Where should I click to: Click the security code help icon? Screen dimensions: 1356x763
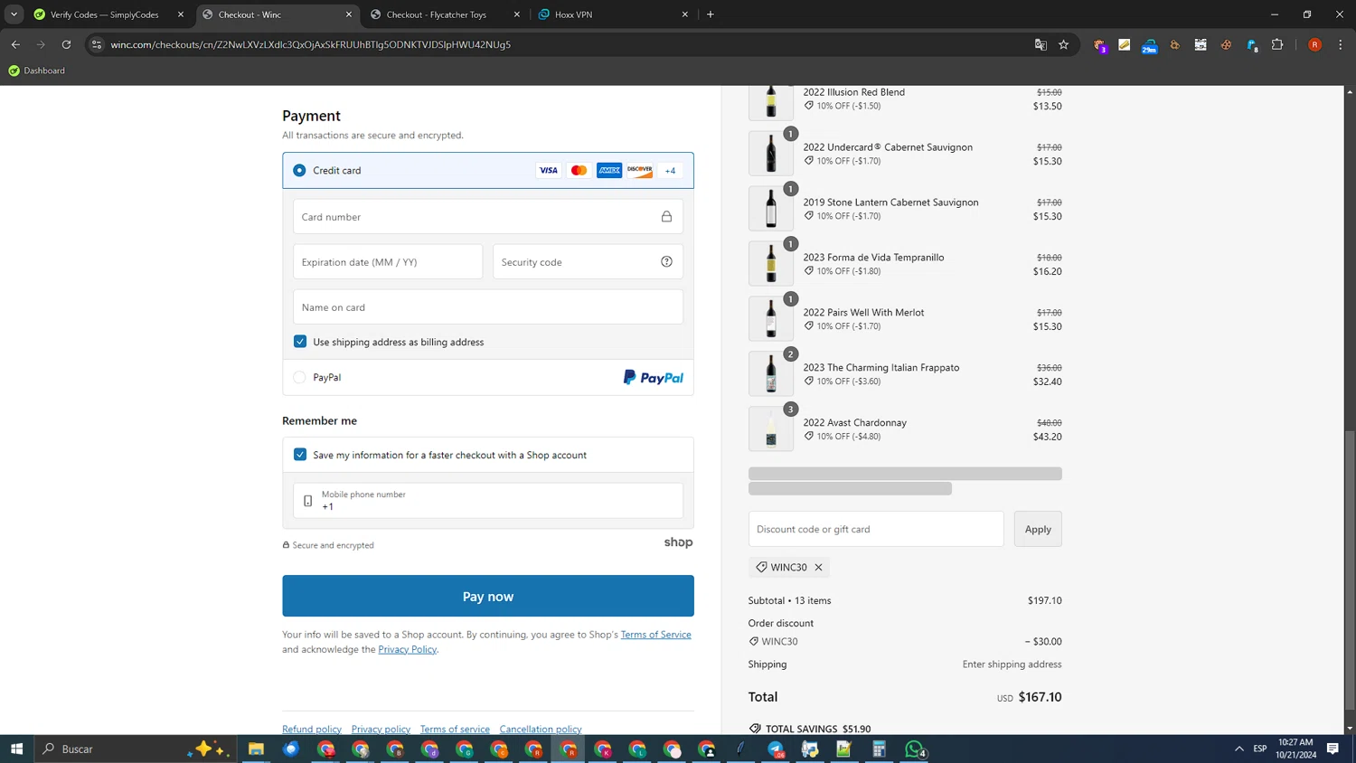tap(666, 262)
